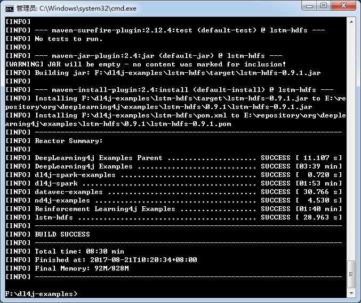Click the Installing lstm-hdfs-0.9.1.jar output line
Screen dimensions: 361x303
tap(175, 103)
